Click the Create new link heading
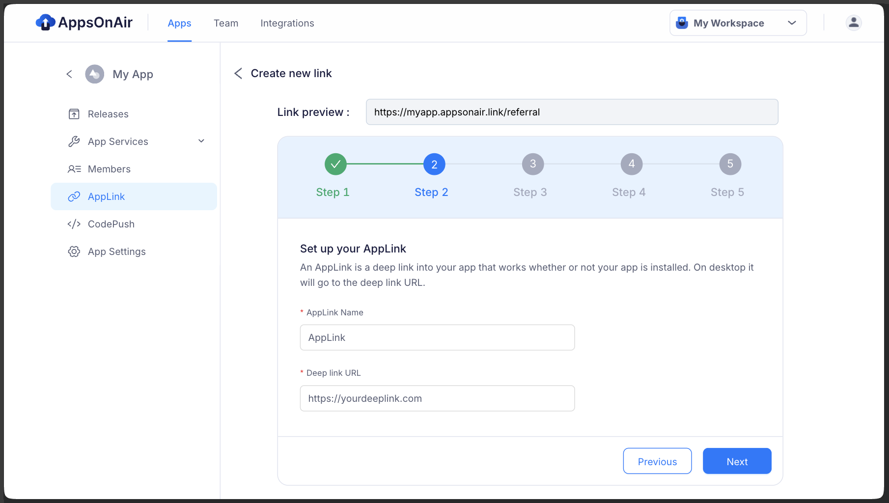 click(x=291, y=73)
